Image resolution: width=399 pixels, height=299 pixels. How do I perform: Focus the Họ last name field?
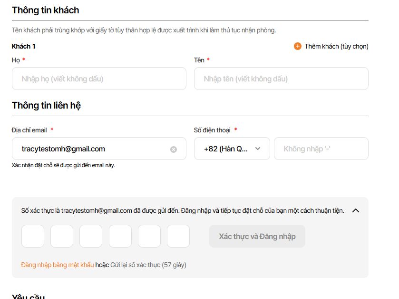99,79
